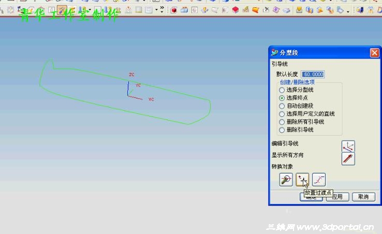Click the 取消 (Cancel) button
The height and width of the screenshot is (234, 382).
click(x=363, y=197)
